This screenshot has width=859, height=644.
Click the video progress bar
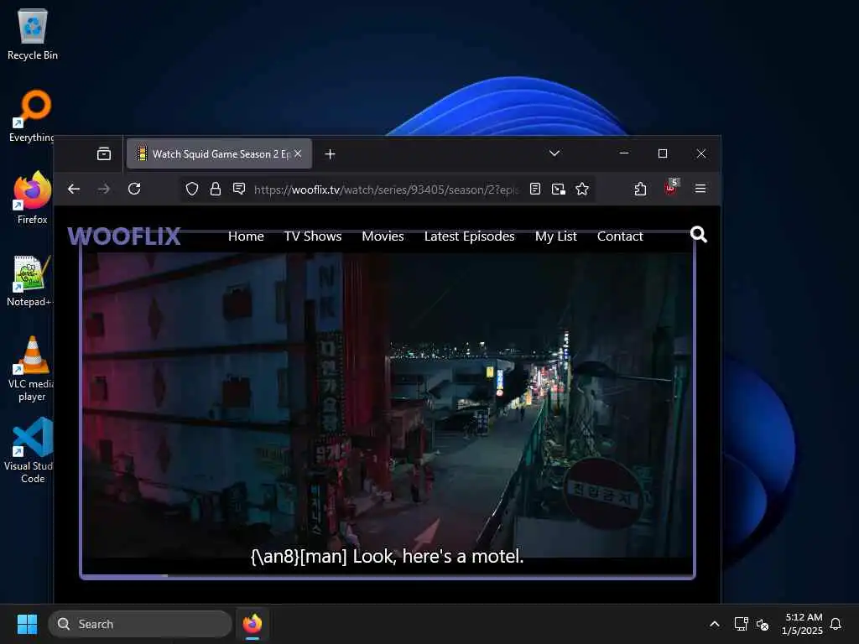pos(388,576)
